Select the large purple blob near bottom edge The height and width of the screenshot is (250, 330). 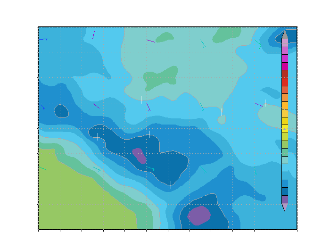[x=199, y=216]
